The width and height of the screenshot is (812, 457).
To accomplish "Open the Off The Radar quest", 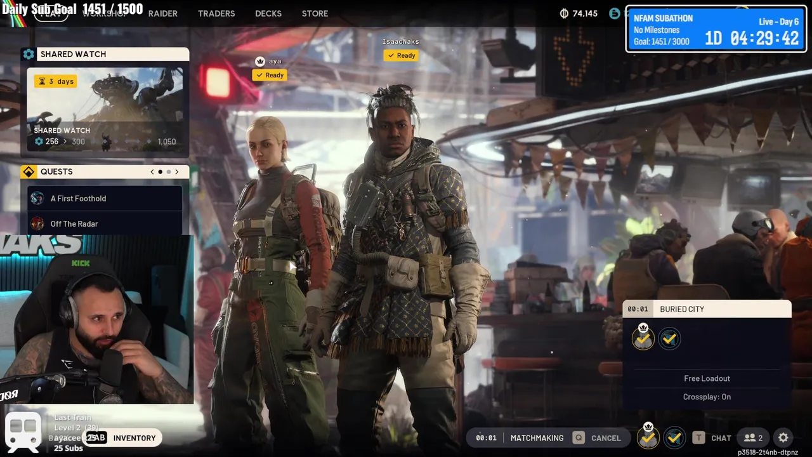I will [x=105, y=223].
